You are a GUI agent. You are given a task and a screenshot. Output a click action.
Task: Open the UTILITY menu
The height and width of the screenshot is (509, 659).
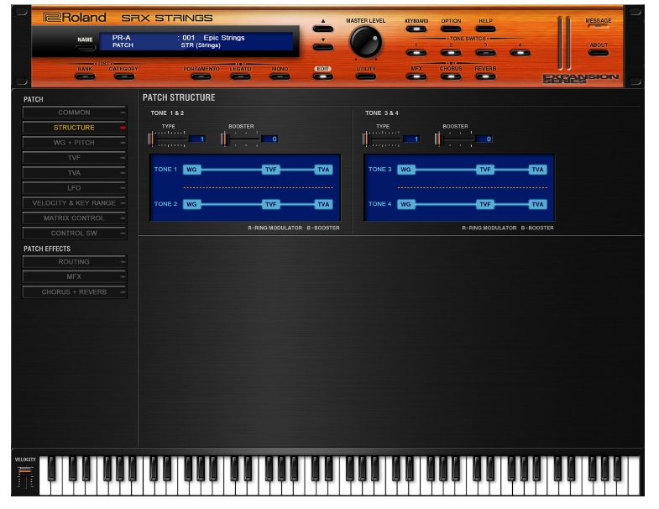[366, 76]
